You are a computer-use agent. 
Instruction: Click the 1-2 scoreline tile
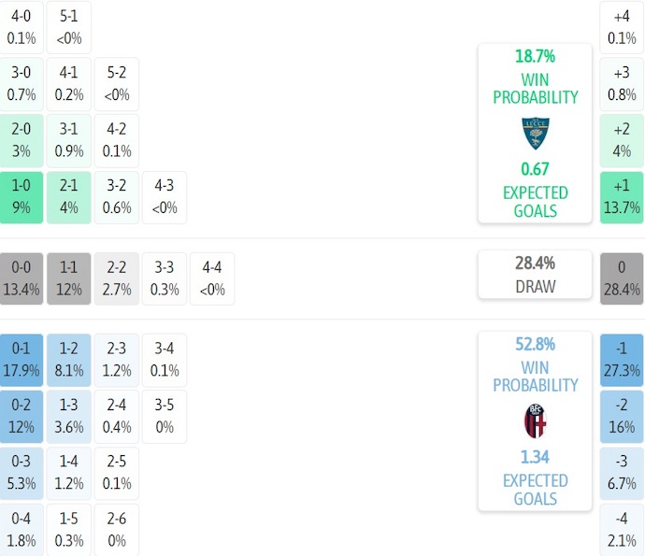(x=69, y=360)
